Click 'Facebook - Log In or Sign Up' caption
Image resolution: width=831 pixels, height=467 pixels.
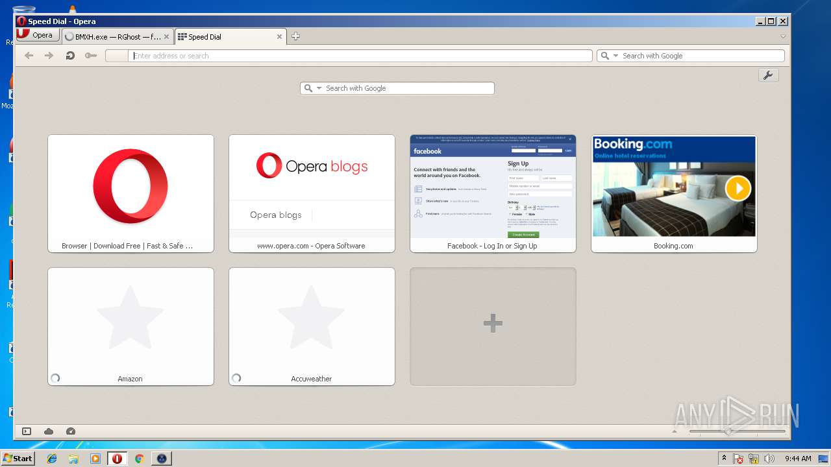pyautogui.click(x=492, y=246)
